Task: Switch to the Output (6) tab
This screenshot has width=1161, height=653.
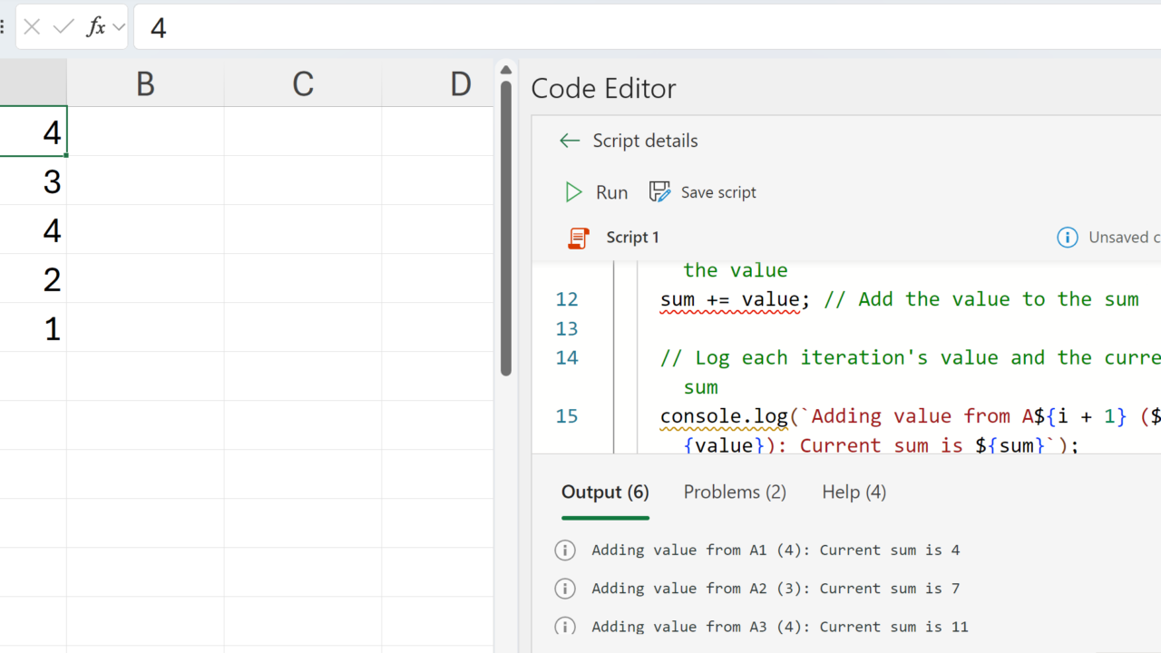Action: pyautogui.click(x=605, y=492)
